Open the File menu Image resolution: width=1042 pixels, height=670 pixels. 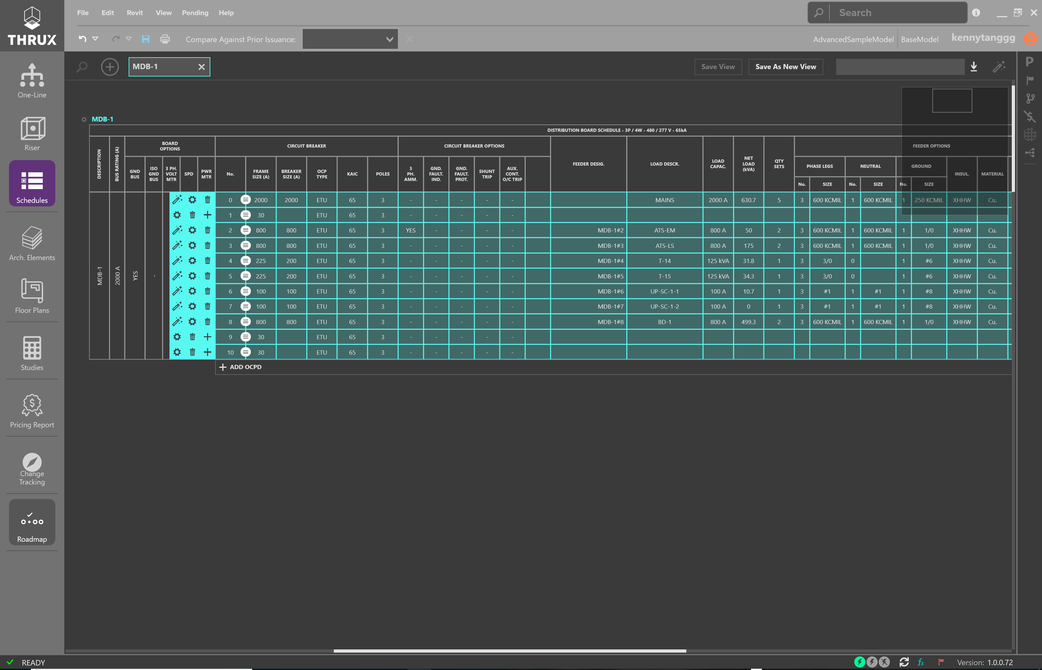tap(83, 13)
